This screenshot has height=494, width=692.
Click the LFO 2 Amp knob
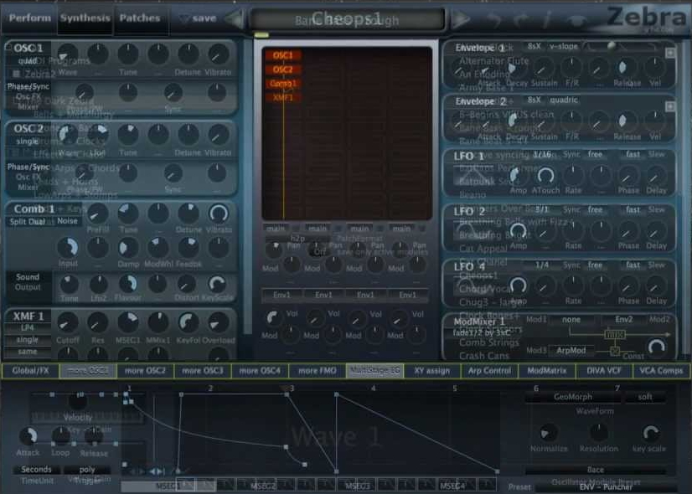(x=518, y=231)
